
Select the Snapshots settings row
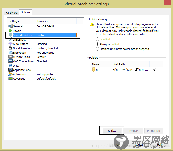coord(43,39)
